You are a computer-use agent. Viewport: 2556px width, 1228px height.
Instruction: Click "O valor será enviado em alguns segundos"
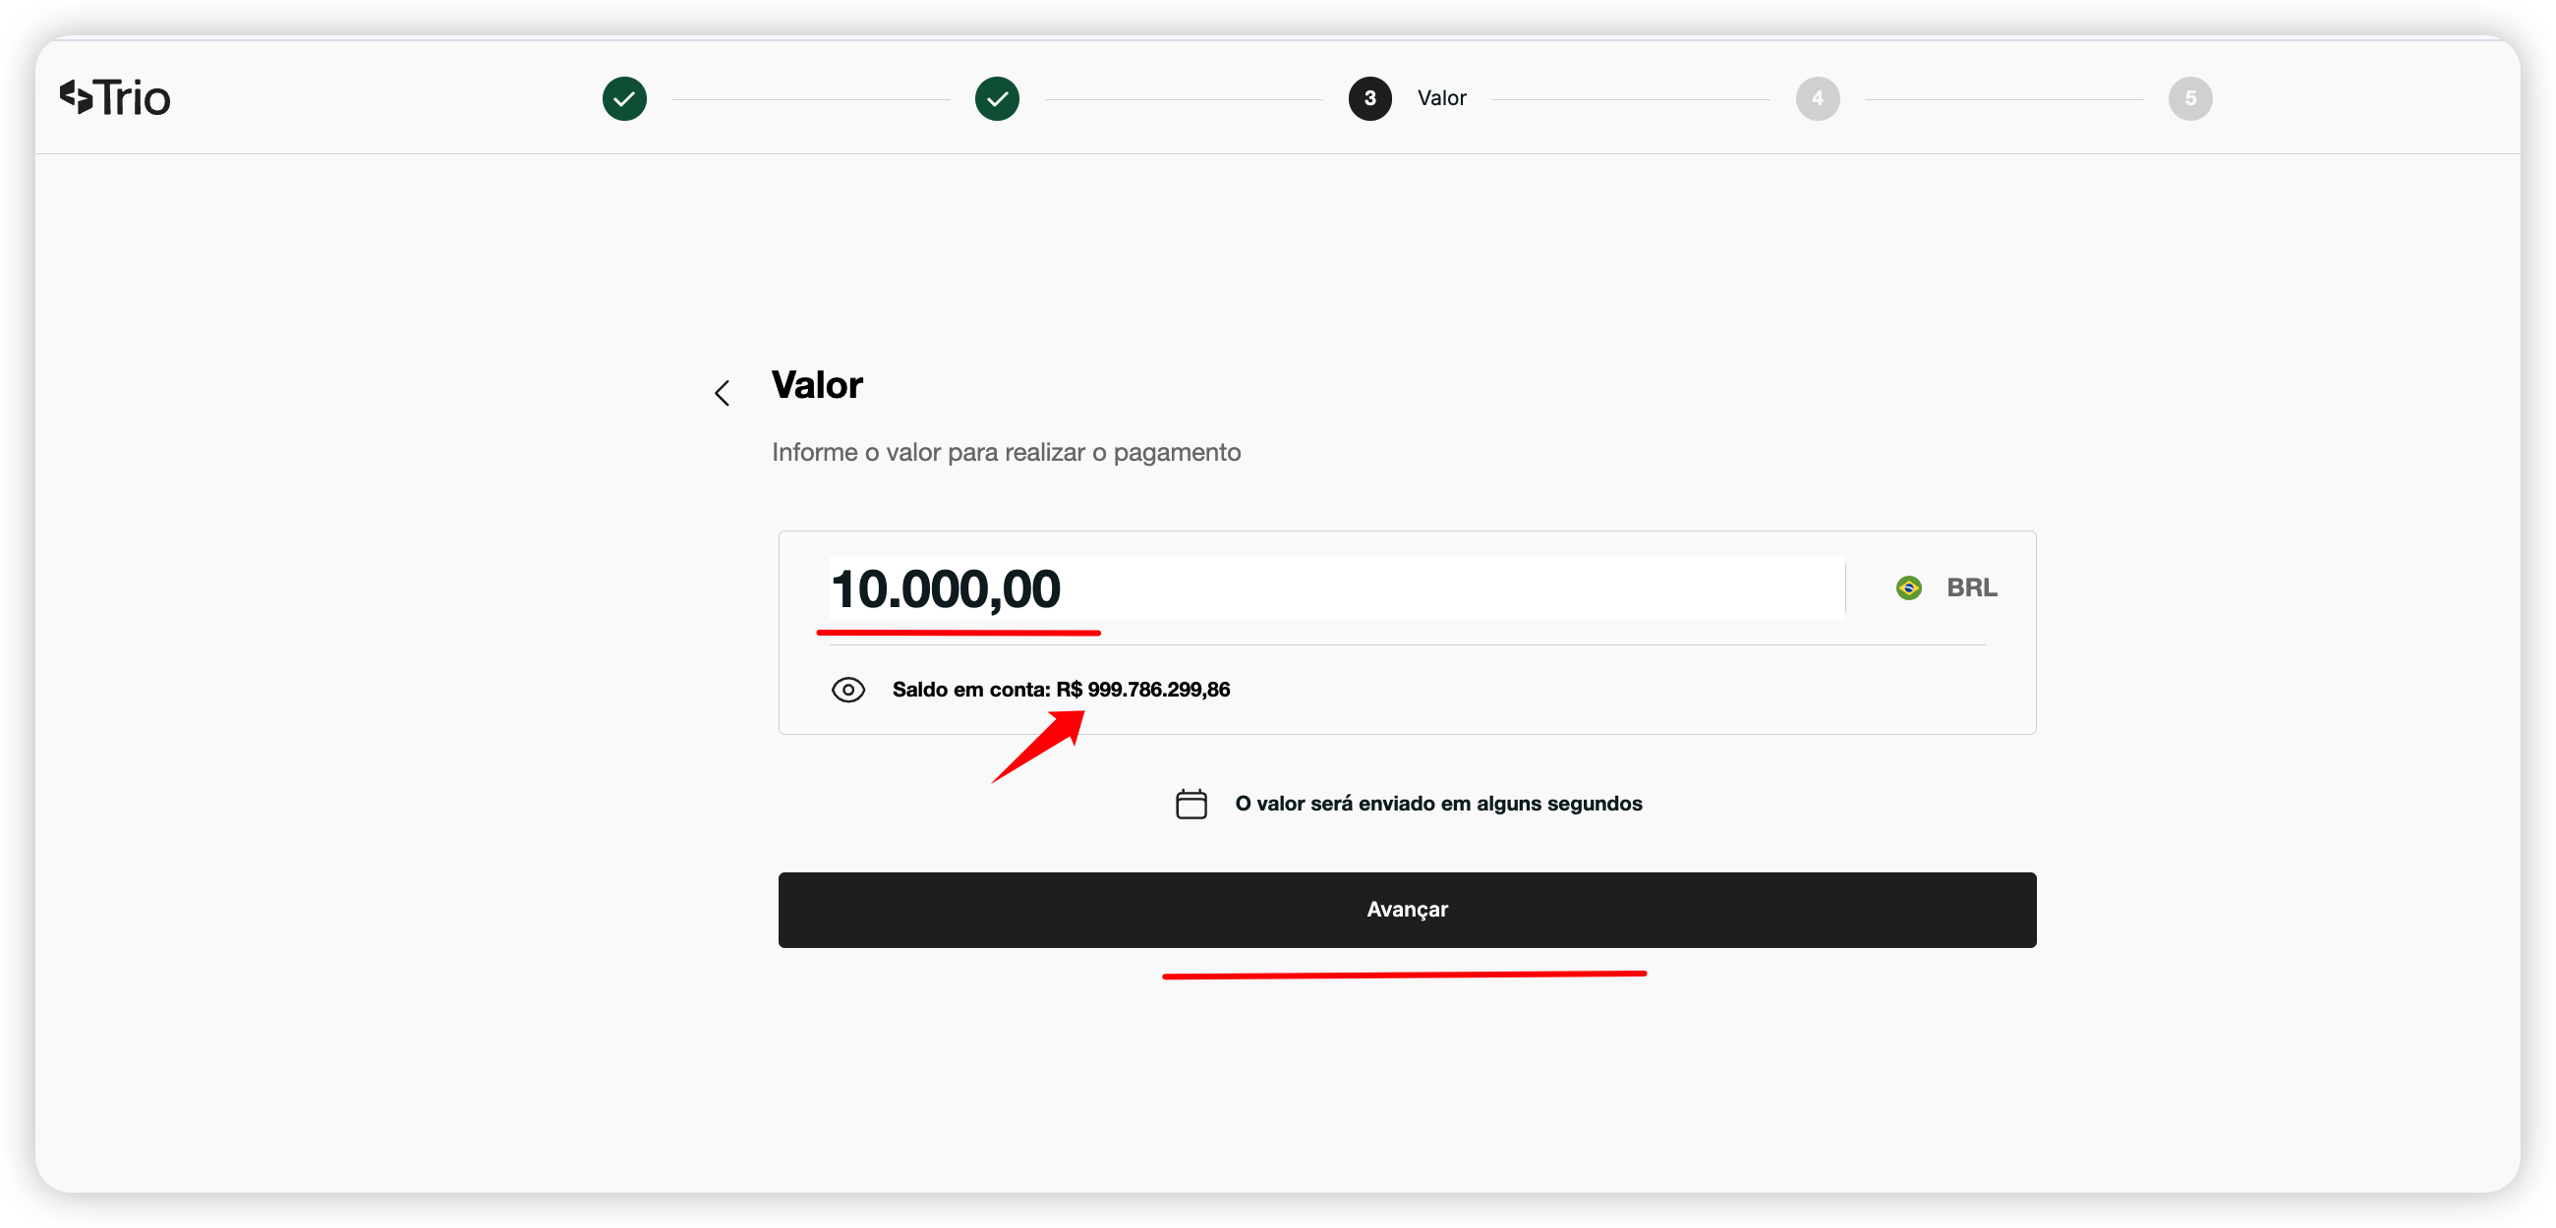(1437, 804)
